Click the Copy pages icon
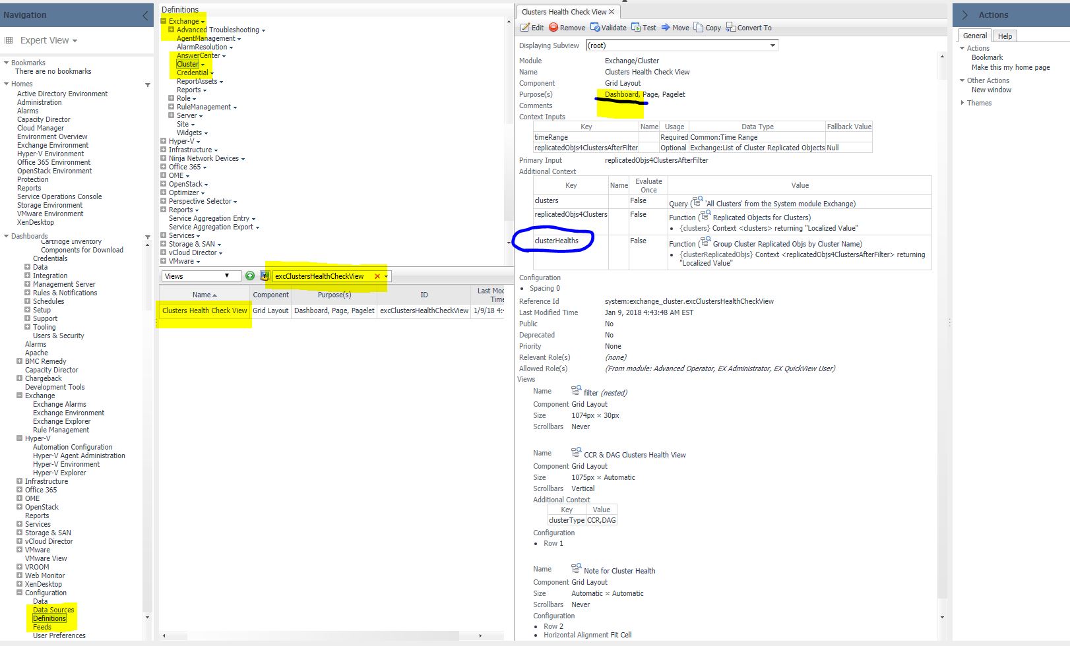Screen dimensions: 1070x646 pos(698,27)
